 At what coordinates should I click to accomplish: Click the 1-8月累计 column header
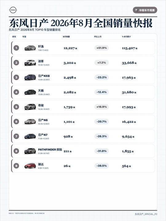(x=126, y=37)
